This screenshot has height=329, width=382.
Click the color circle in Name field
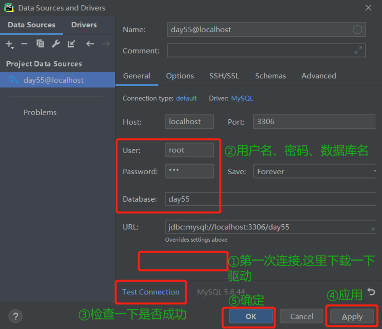click(x=357, y=30)
